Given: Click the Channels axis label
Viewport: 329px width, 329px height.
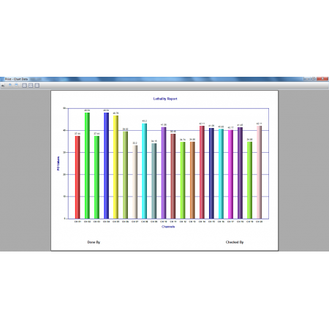Looking at the screenshot, I should tap(168, 227).
